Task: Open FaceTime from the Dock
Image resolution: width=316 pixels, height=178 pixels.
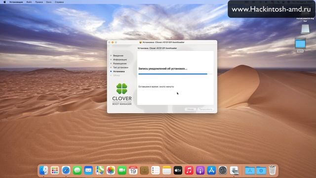Action: tap(122, 170)
